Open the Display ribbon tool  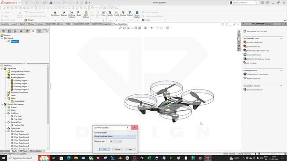123,14
